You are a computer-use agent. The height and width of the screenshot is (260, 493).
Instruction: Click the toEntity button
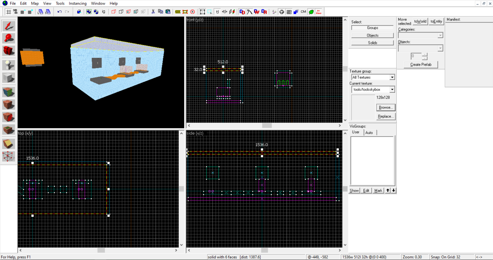(436, 21)
